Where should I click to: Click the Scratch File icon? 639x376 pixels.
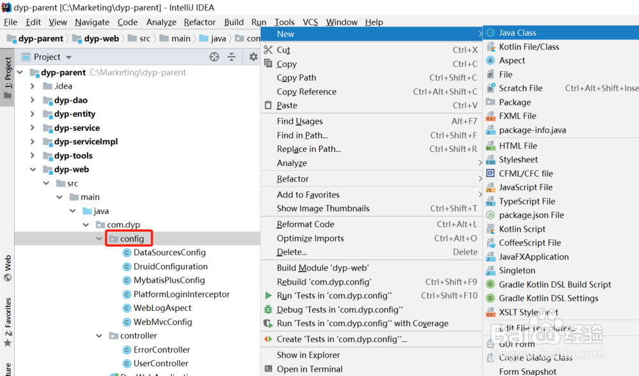click(x=491, y=88)
